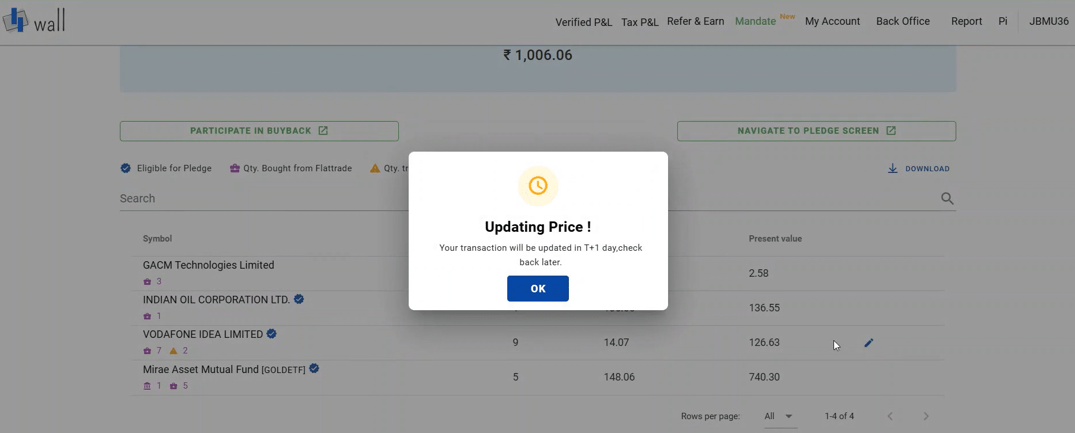Click the download arrow icon
Image resolution: width=1075 pixels, height=433 pixels.
892,168
